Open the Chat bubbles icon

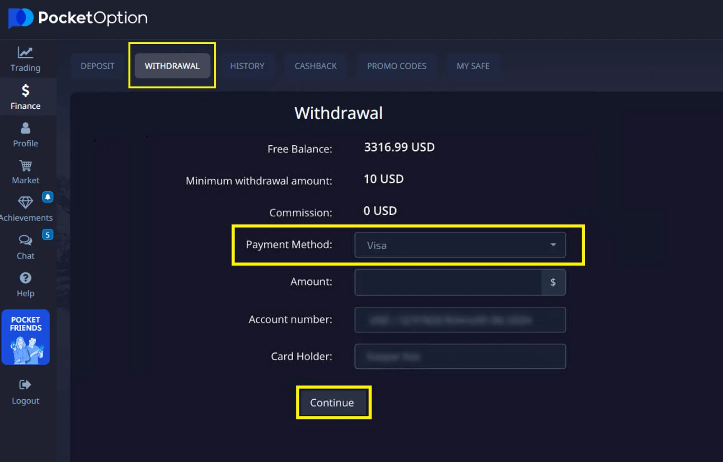25,240
